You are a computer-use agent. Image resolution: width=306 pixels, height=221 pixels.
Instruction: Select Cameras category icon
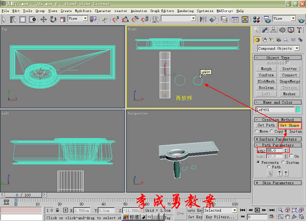pos(279,40)
